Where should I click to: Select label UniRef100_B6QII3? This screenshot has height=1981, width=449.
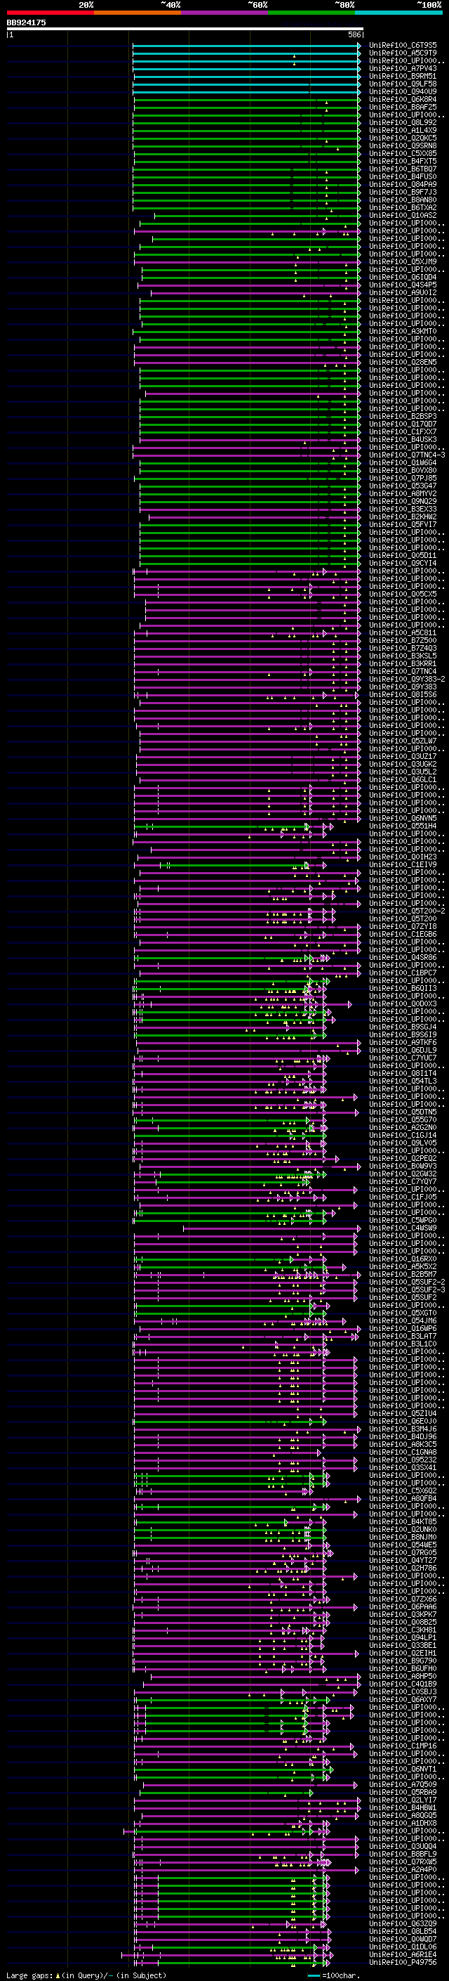pos(403,988)
